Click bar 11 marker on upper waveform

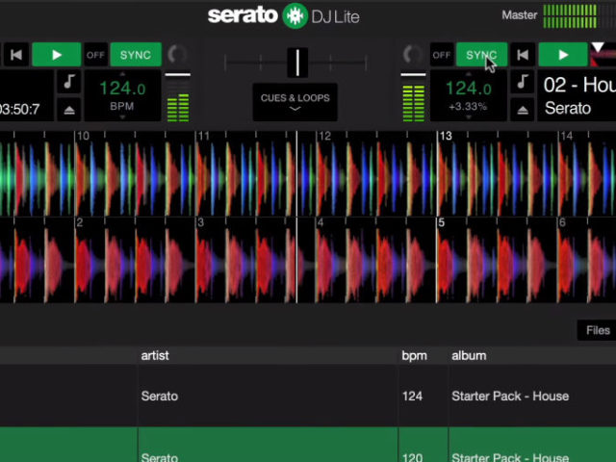(203, 136)
